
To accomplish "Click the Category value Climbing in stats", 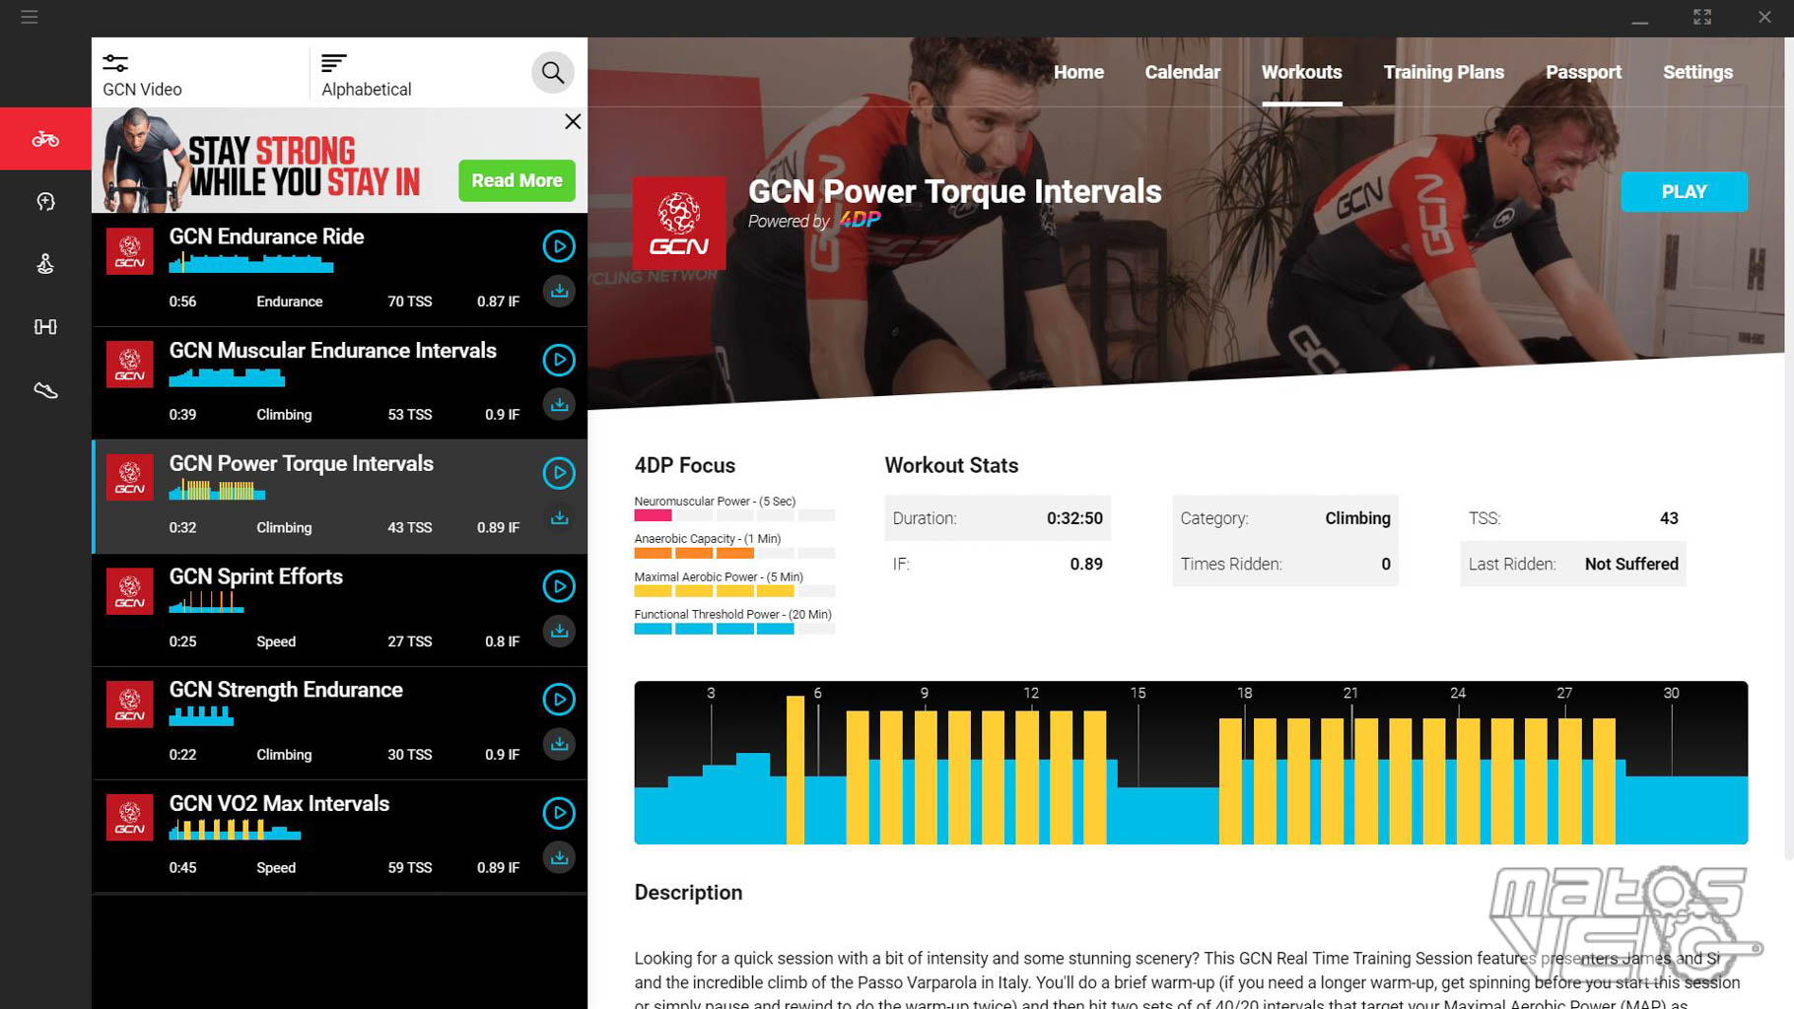I will tap(1357, 518).
